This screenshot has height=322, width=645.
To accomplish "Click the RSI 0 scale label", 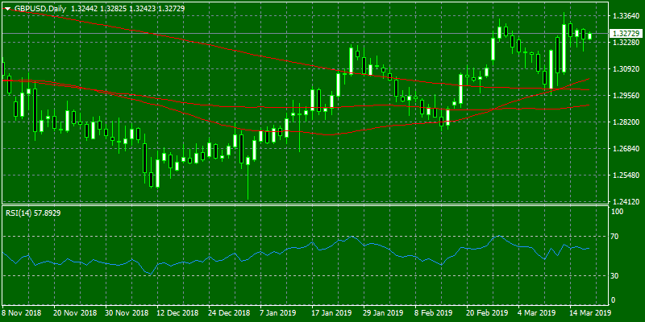I will pyautogui.click(x=614, y=300).
